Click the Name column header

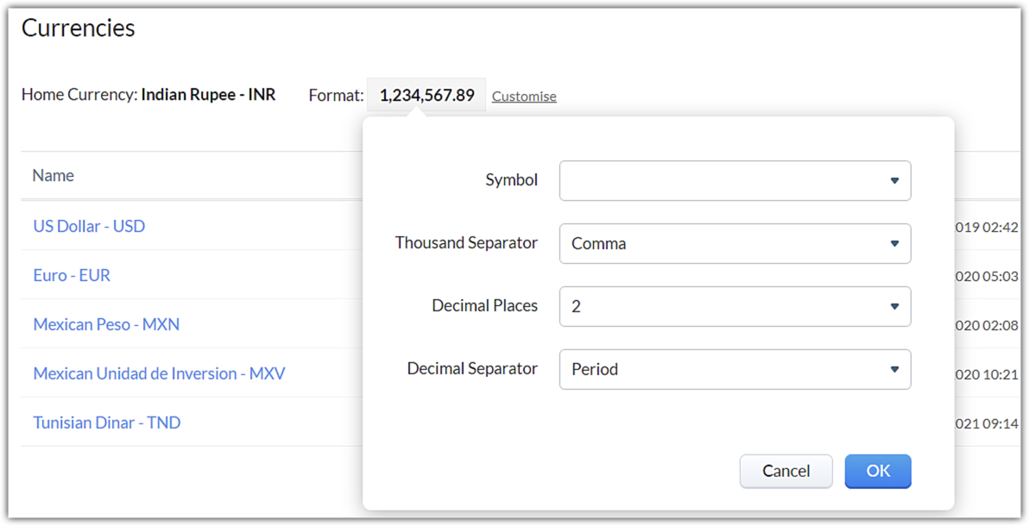[x=53, y=175]
